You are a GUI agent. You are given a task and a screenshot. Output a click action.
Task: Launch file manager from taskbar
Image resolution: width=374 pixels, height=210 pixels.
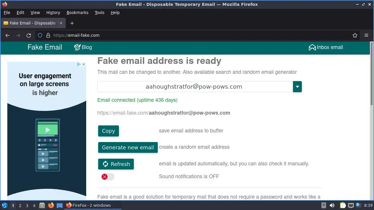(42, 205)
